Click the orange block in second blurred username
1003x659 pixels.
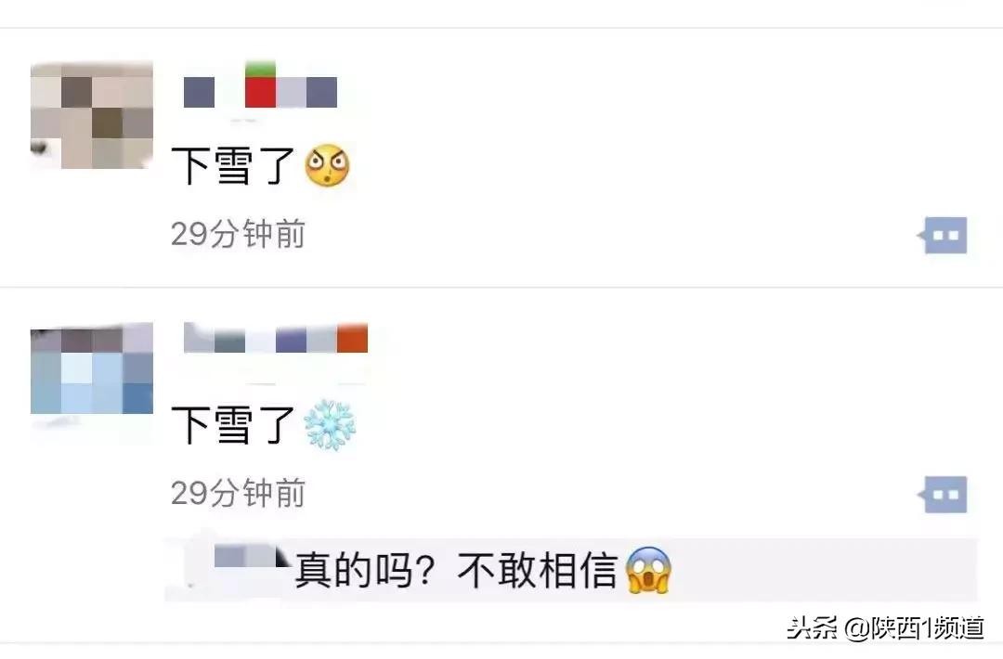[x=353, y=338]
